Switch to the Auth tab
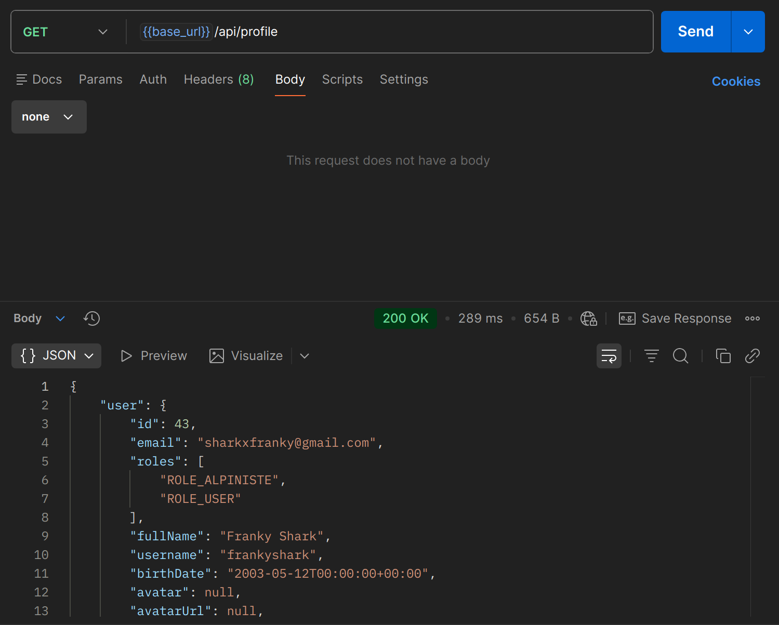The width and height of the screenshot is (779, 625). (153, 79)
